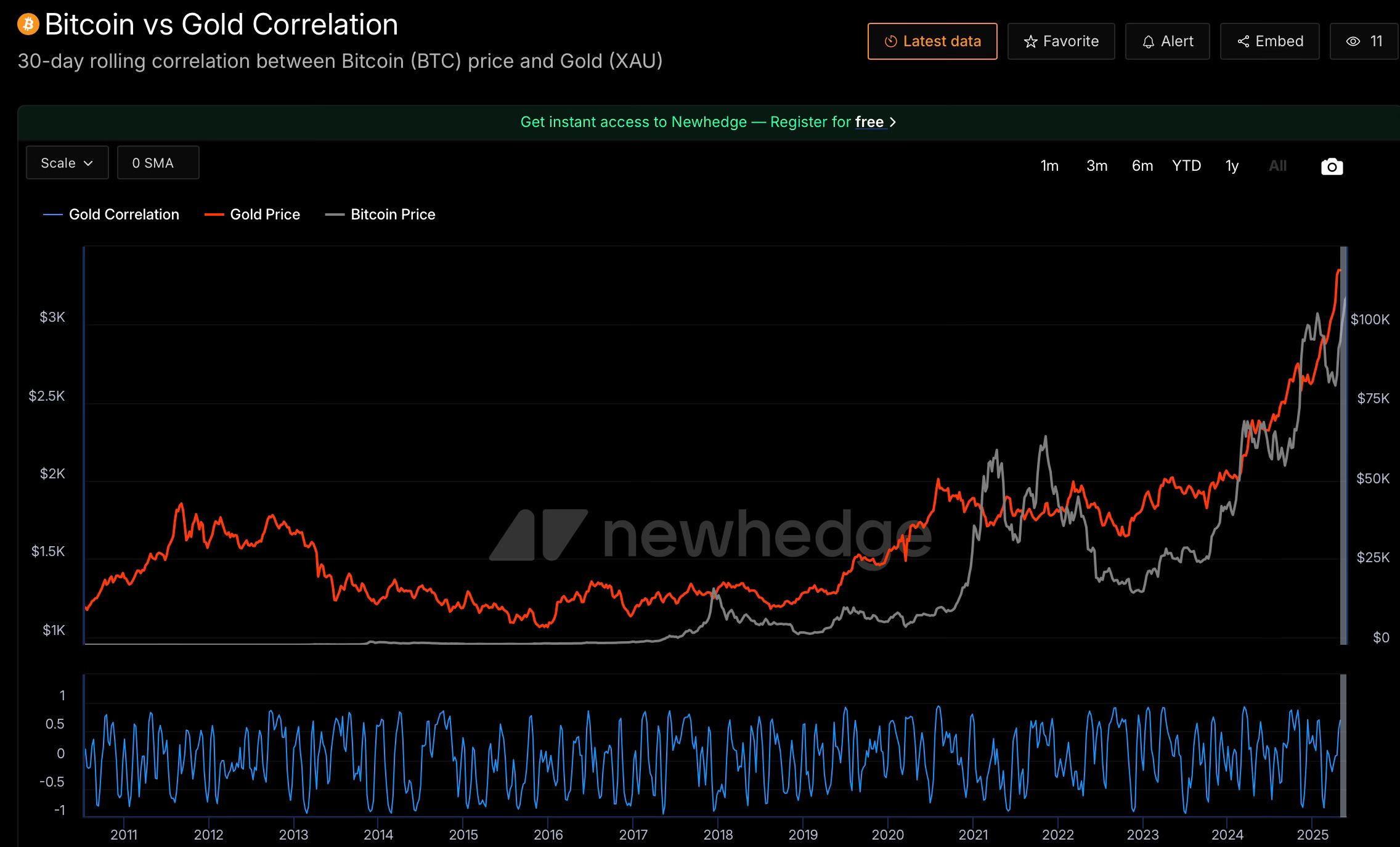Screen dimensions: 1400x847
Task: Open the Scale dropdown
Action: 67,163
